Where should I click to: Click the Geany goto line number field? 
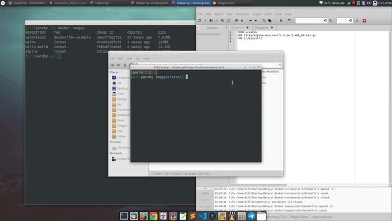tap(345, 20)
